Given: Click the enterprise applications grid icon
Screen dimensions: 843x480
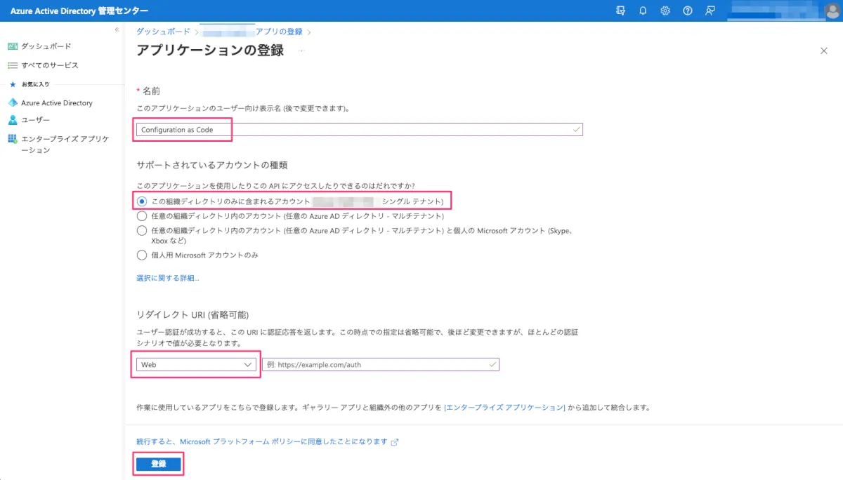Looking at the screenshot, I should click(12, 139).
